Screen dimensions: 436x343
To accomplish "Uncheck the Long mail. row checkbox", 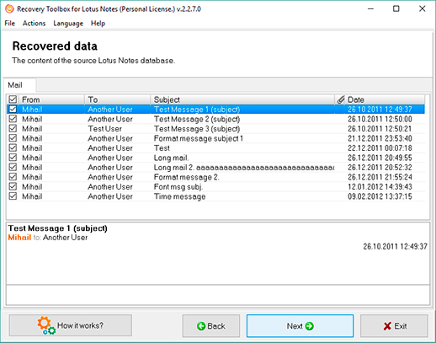I will (13, 158).
